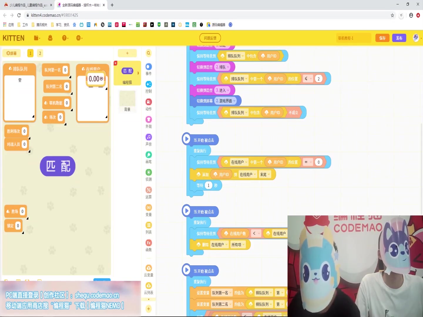Open the 末尾 dropdown in the 添加 block

pos(264,174)
